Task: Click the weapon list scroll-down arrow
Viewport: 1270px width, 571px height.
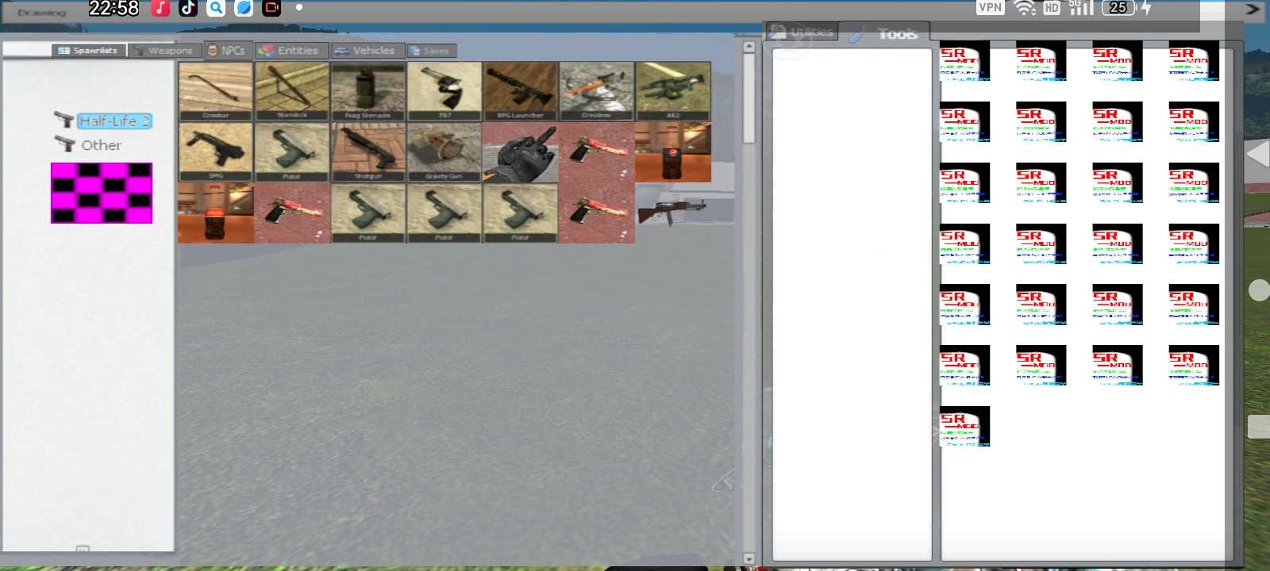Action: click(x=749, y=559)
